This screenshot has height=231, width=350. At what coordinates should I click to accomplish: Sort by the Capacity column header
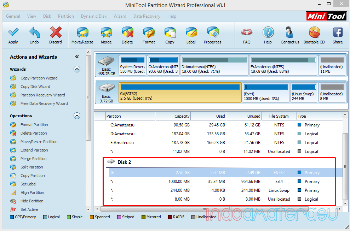pyautogui.click(x=173, y=116)
